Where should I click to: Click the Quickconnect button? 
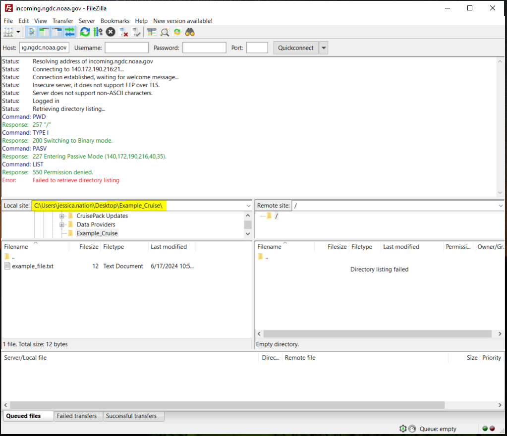[296, 48]
